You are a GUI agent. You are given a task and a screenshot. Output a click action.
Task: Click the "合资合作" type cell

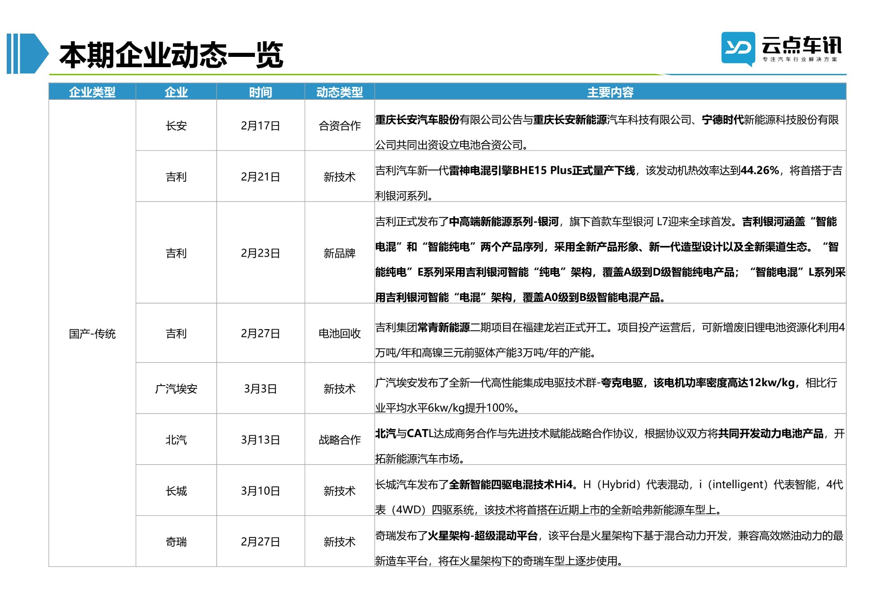340,126
